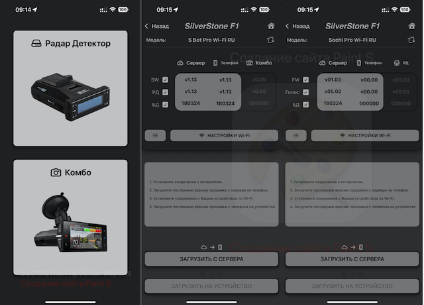
Task: Tap instructions panel on S Bot Pro screen
Action: tap(211, 194)
